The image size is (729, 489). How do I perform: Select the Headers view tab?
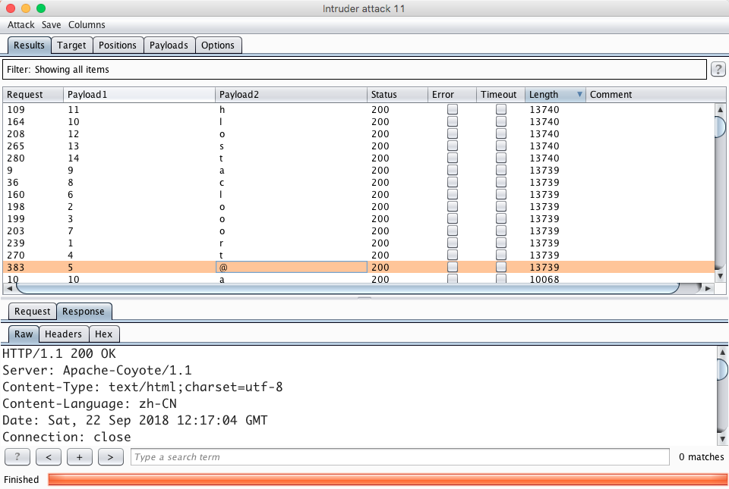(63, 334)
